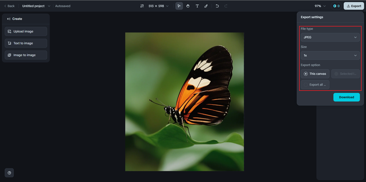Select the Brush pen tool
Viewport: 366px width, 182px height.
[206, 6]
